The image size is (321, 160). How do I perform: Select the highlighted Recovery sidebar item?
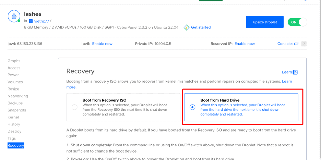(x=16, y=146)
